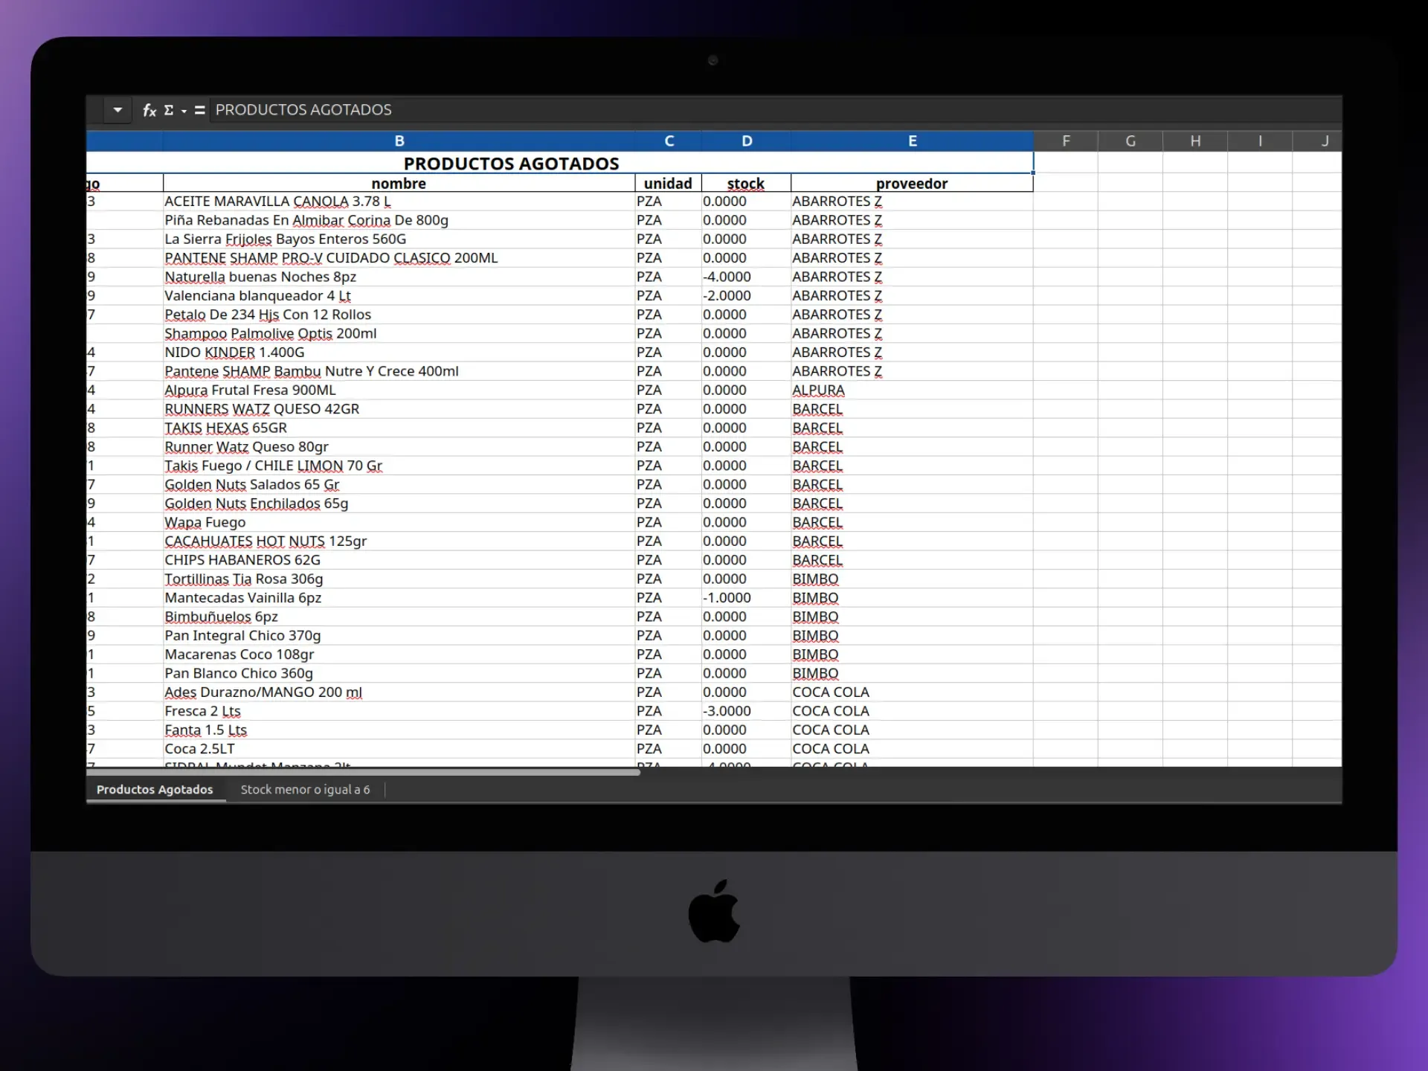Screen dimensions: 1428x1071
Task: Select the PRODUCTOS AGOTADOS title cell
Action: (x=559, y=163)
